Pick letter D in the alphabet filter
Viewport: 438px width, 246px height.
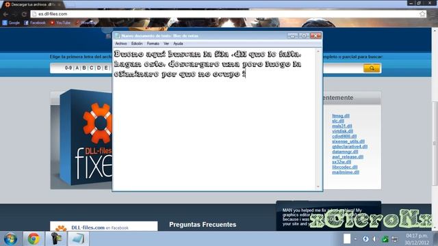point(99,68)
